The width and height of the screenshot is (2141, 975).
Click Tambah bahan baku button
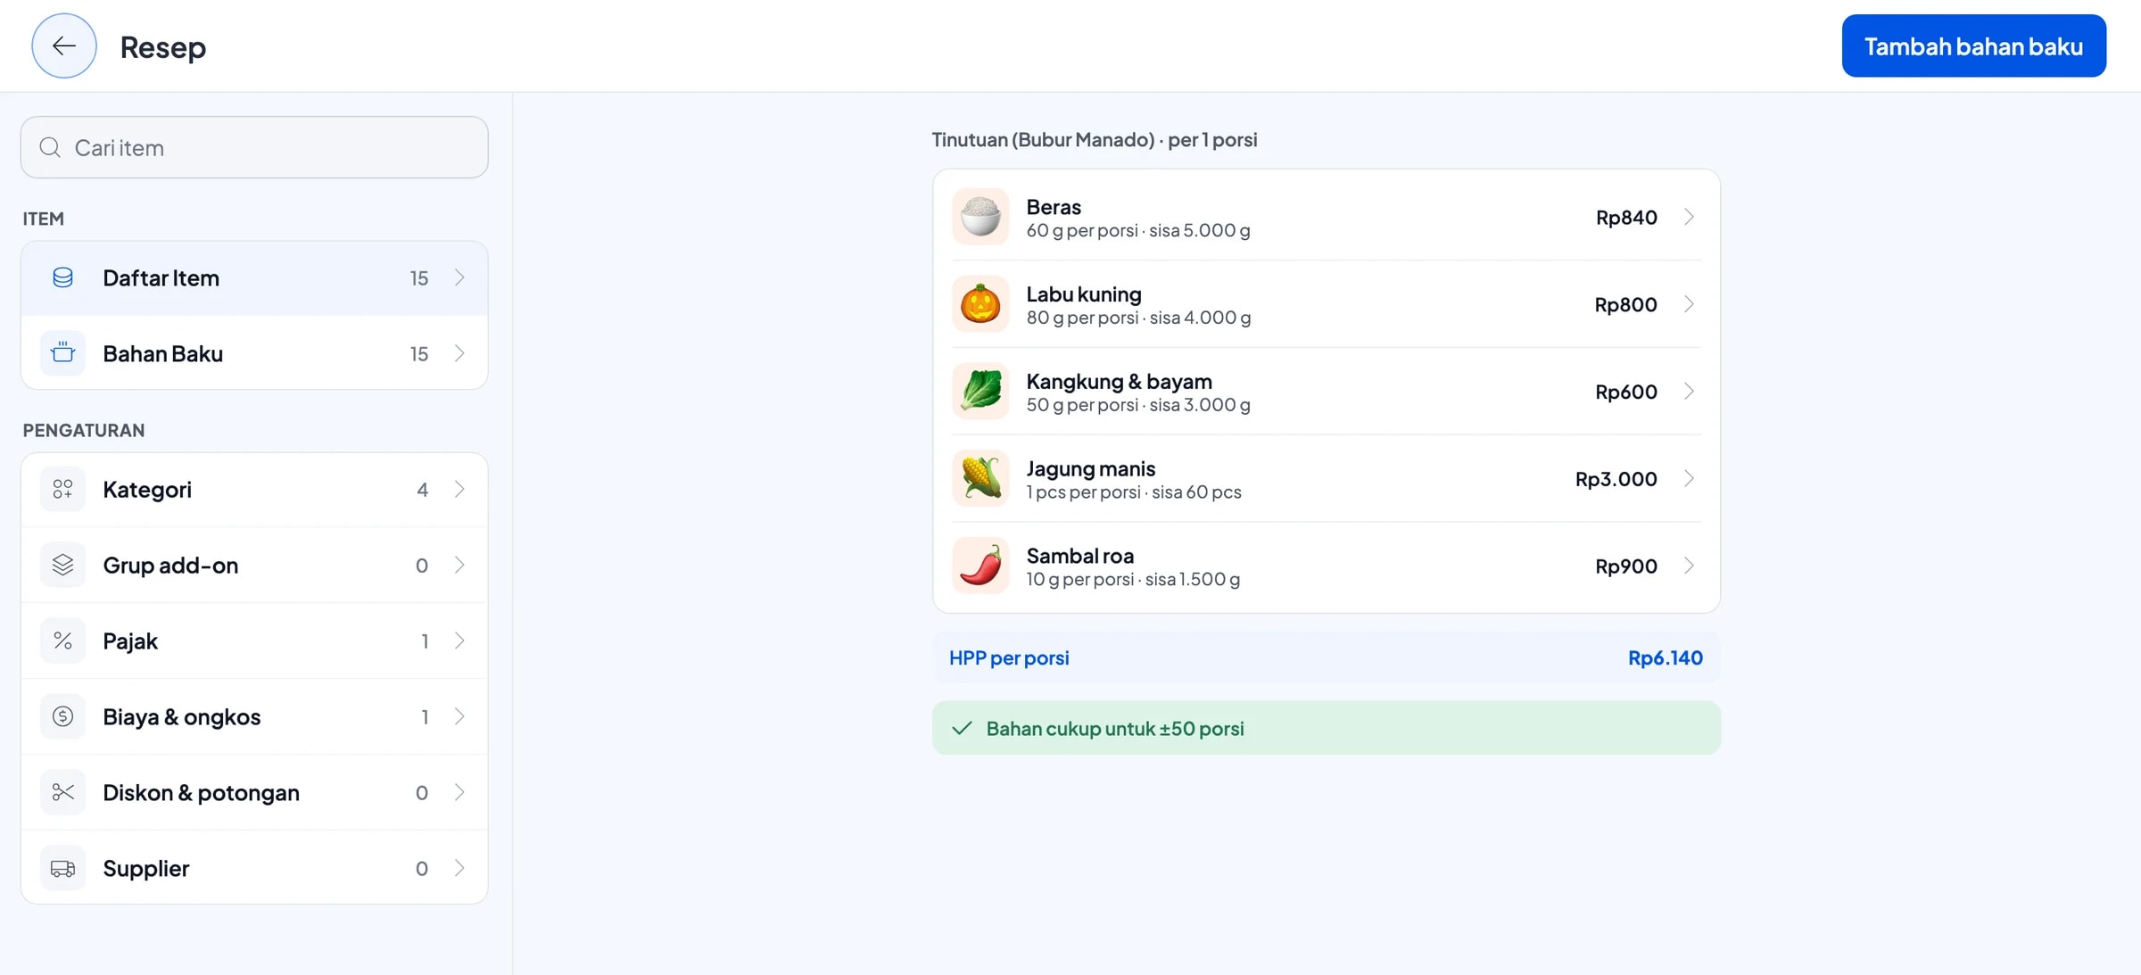point(1973,45)
